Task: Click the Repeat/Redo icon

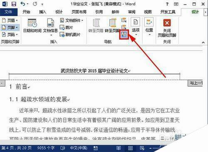Action: pos(35,4)
